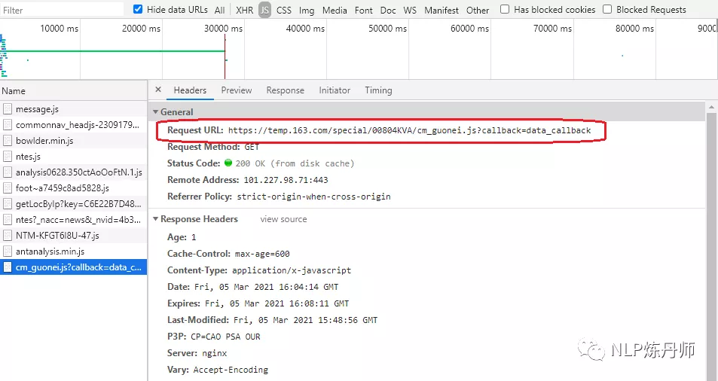Select commonnav_headjs-2309179 request
Image resolution: width=718 pixels, height=381 pixels.
point(73,125)
